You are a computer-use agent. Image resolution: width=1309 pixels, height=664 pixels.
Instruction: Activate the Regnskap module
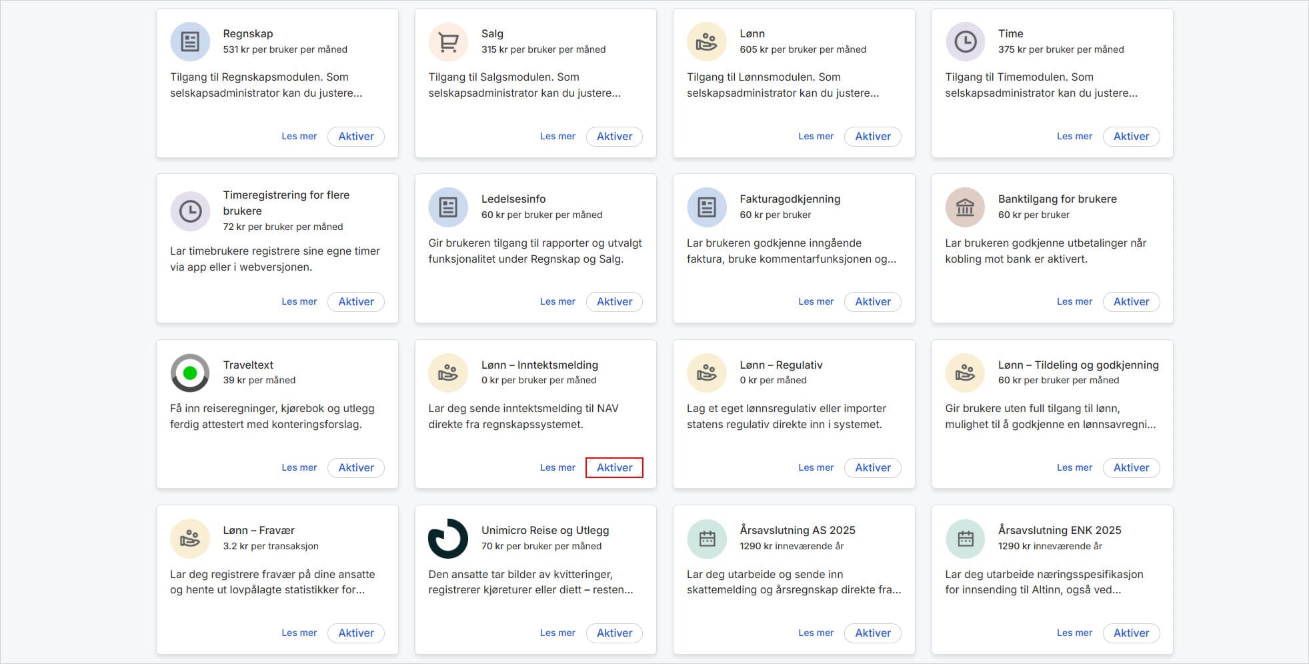(x=356, y=136)
